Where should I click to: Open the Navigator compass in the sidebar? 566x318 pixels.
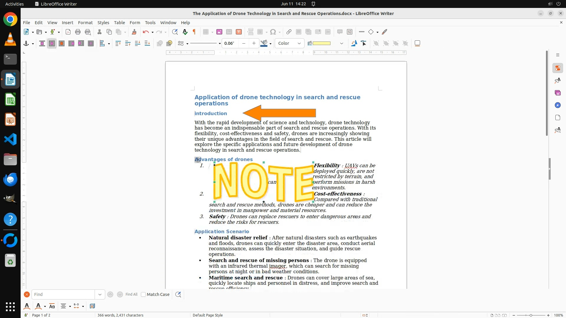tap(557, 105)
